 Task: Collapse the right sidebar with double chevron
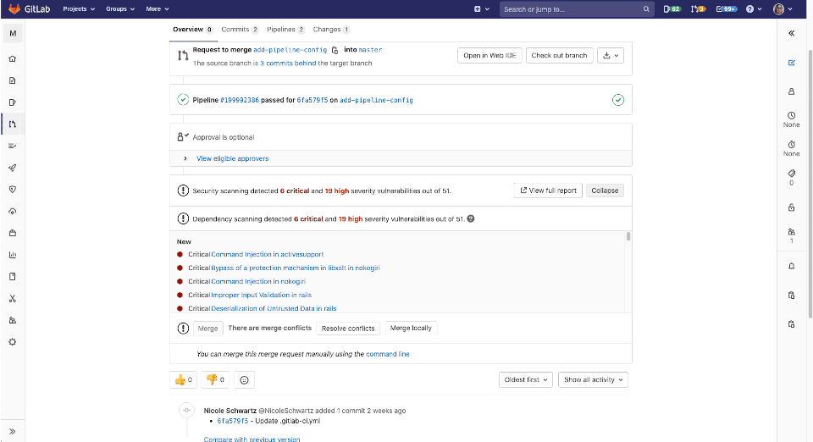(791, 33)
